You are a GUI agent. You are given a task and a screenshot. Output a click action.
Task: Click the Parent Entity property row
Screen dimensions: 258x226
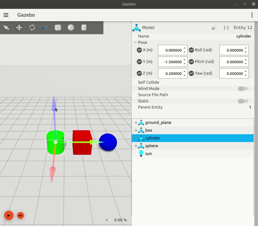tap(193, 107)
